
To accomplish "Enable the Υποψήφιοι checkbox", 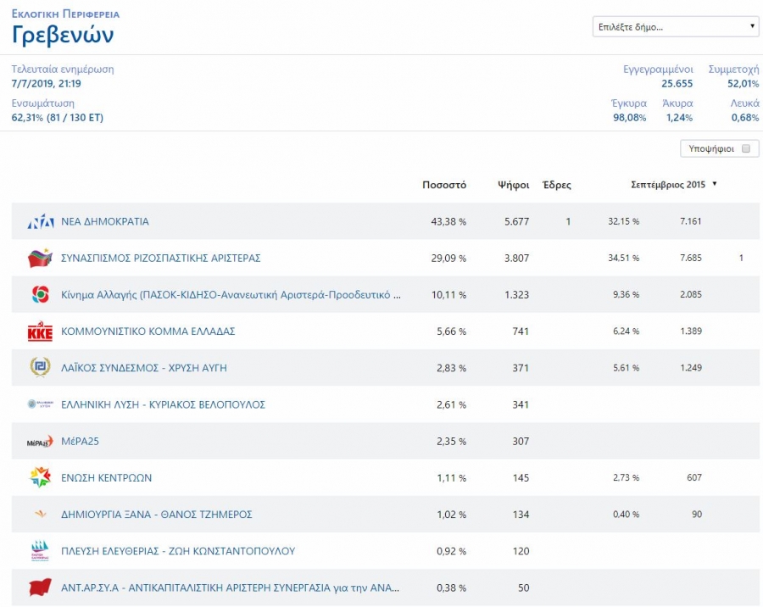I will (746, 148).
